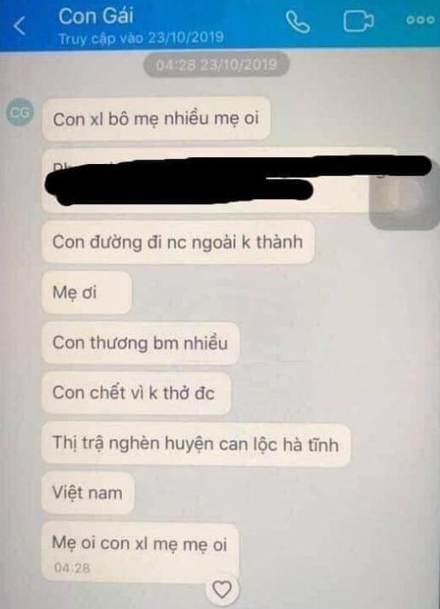Select message "Con thương bm nhiều"

(141, 343)
